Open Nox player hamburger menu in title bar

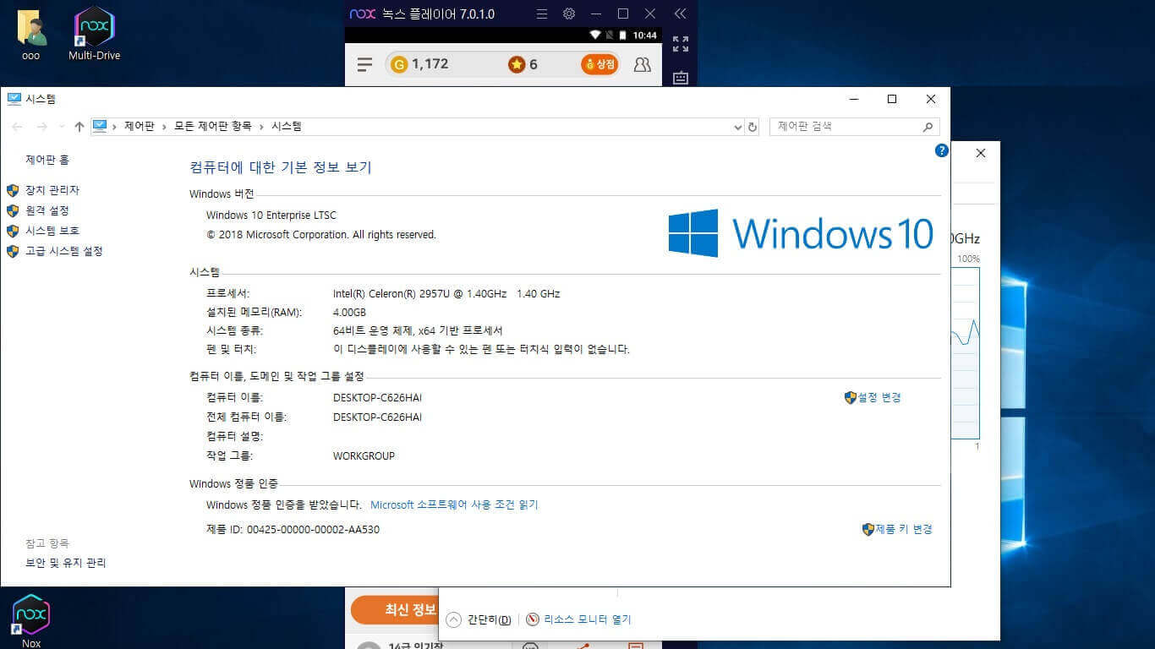[x=542, y=14]
